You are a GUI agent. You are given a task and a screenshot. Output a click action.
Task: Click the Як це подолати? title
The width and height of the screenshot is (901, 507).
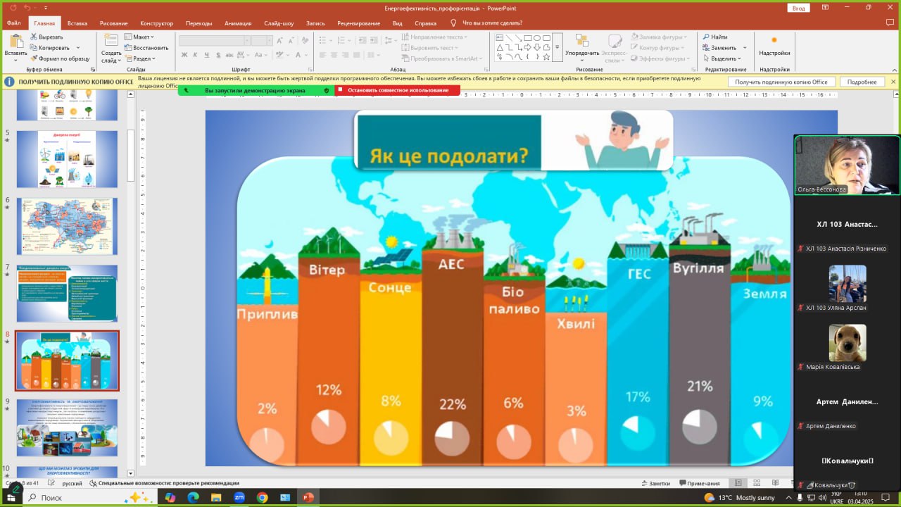[x=448, y=155]
